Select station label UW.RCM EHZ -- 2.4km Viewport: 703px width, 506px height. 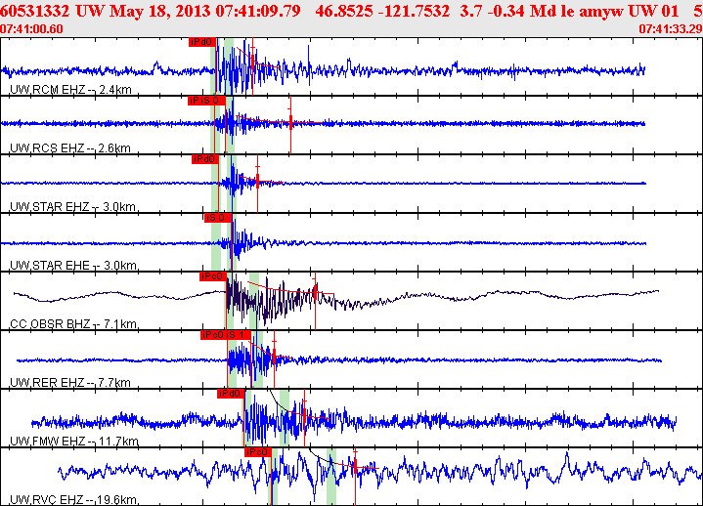(70, 90)
